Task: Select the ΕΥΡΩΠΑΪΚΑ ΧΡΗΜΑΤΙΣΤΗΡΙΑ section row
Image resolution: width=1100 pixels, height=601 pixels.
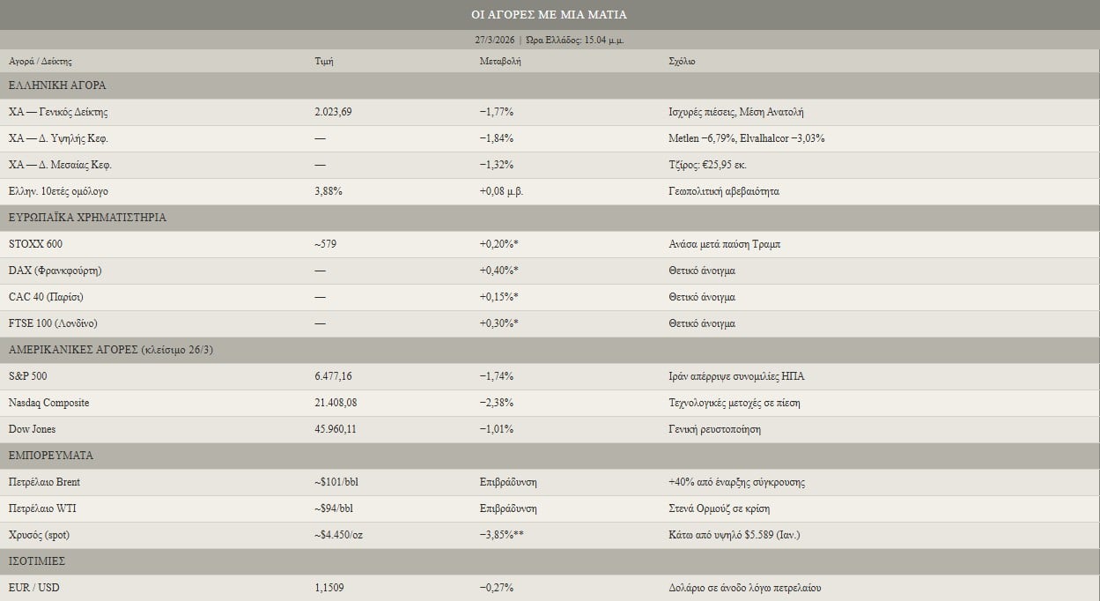Action: [x=87, y=218]
